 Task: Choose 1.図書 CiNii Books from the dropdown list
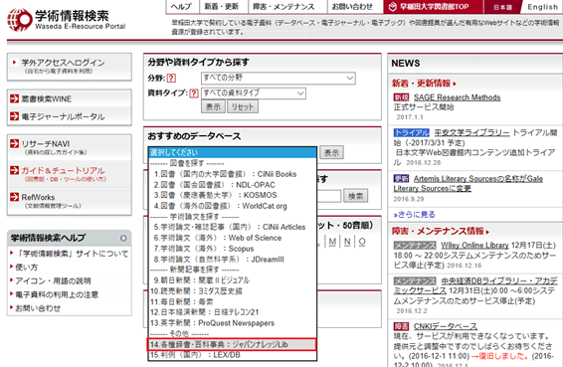233,174
